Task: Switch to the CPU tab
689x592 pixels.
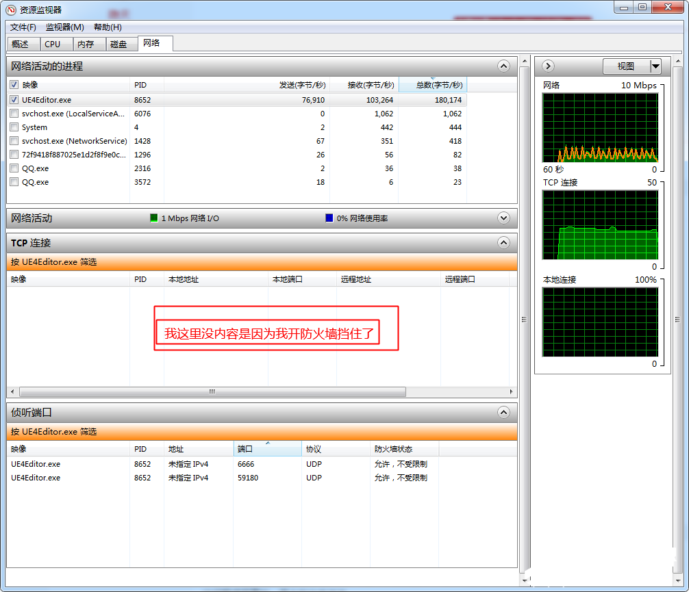Action: [56, 44]
